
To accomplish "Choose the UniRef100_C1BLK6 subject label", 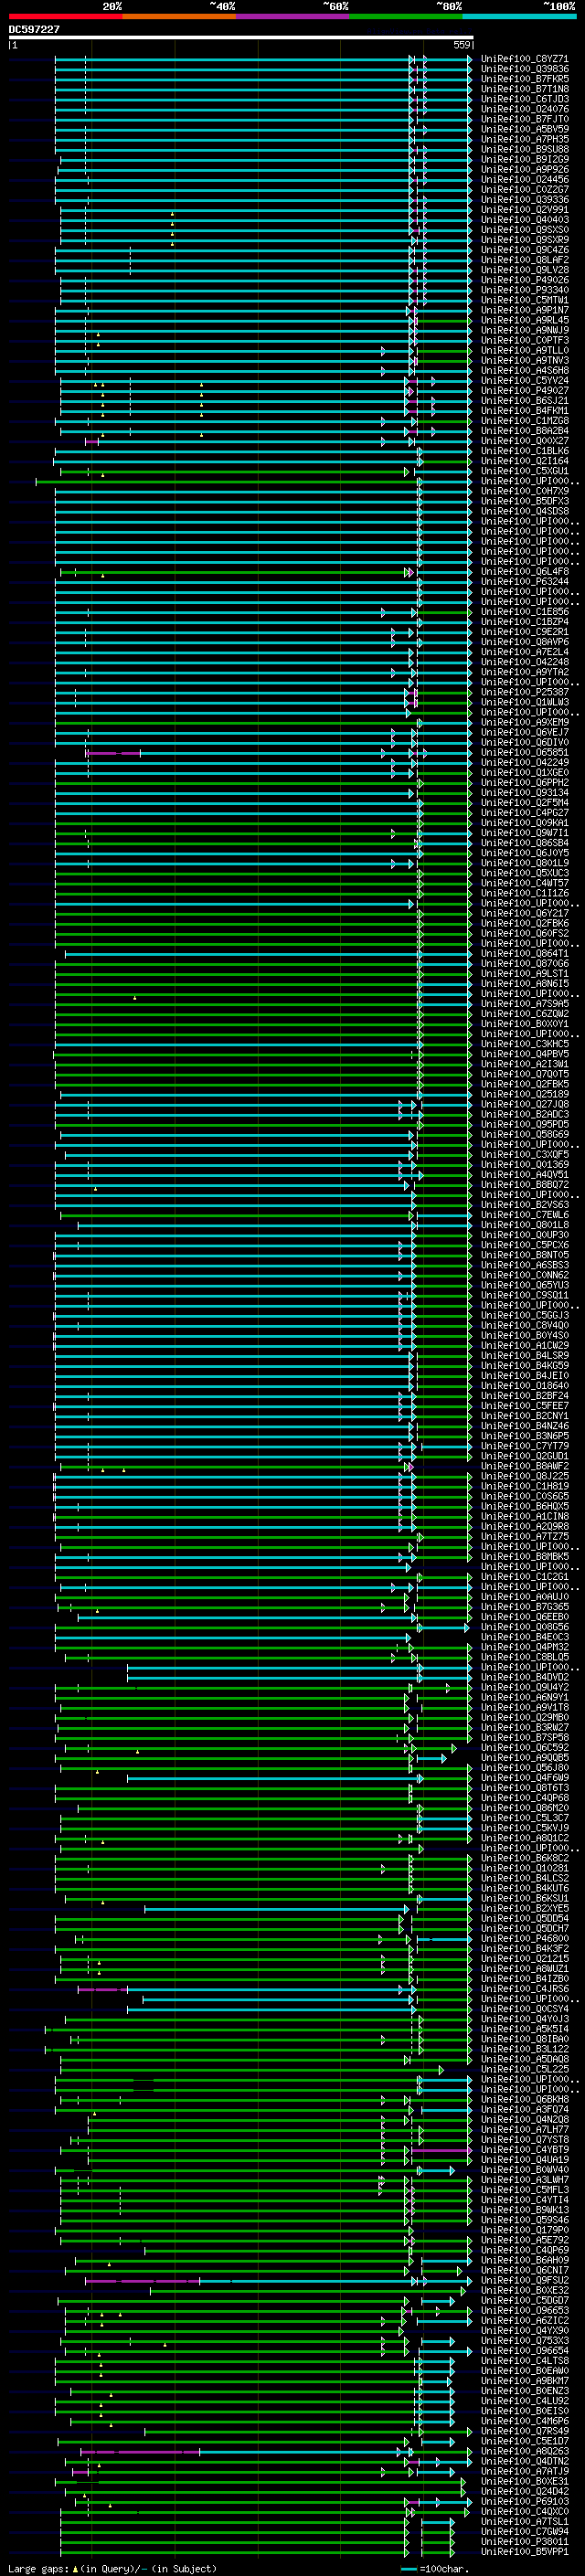I will pos(525,451).
